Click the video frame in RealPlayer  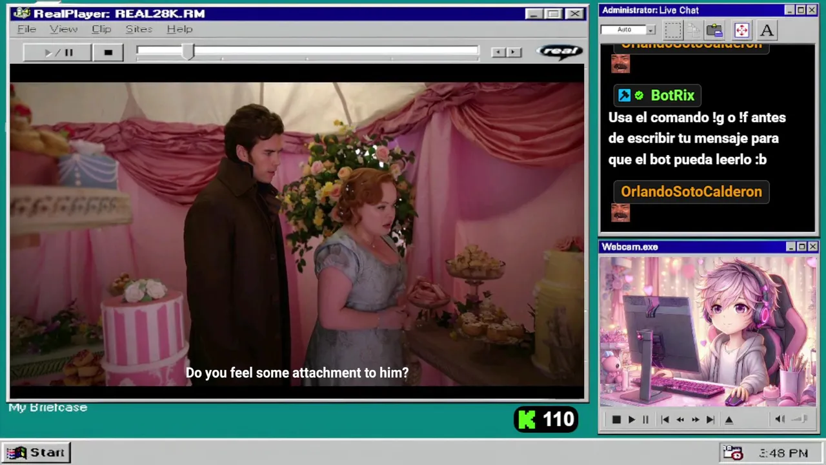[297, 234]
